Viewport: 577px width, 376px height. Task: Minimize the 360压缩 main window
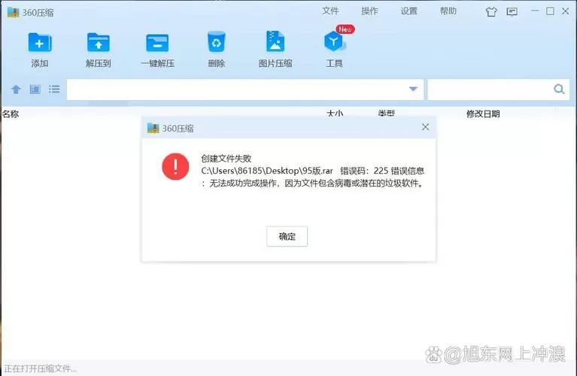tap(535, 11)
